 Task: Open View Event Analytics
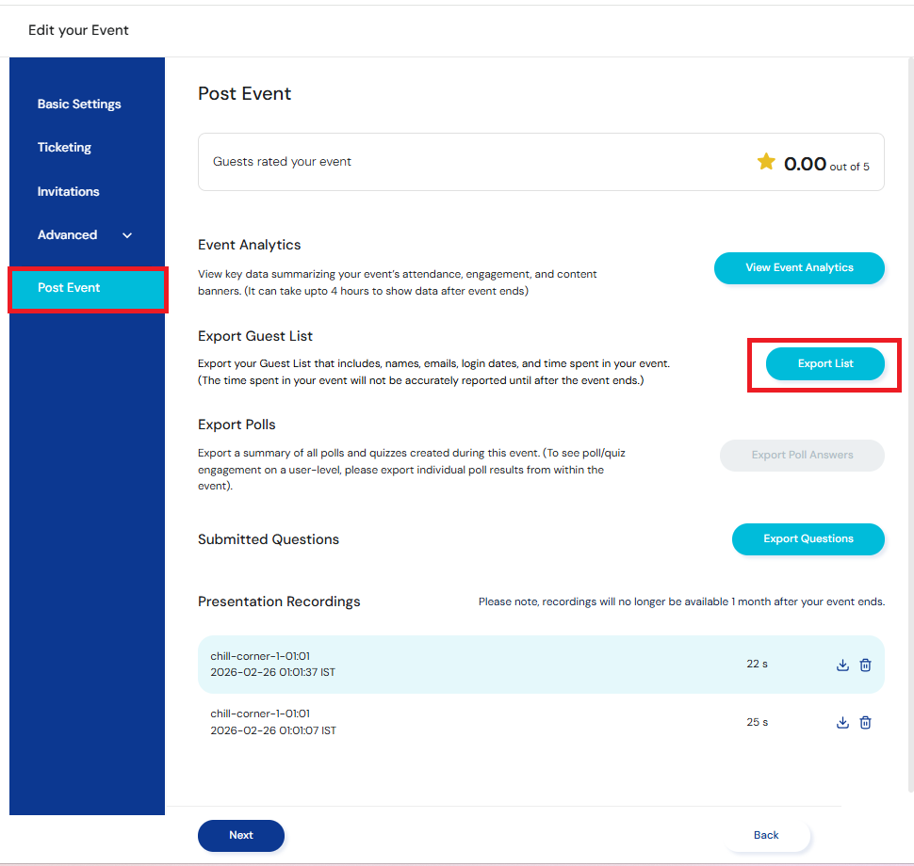tap(799, 268)
